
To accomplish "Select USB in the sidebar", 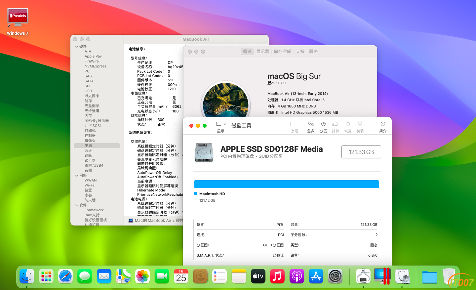I will click(x=88, y=91).
